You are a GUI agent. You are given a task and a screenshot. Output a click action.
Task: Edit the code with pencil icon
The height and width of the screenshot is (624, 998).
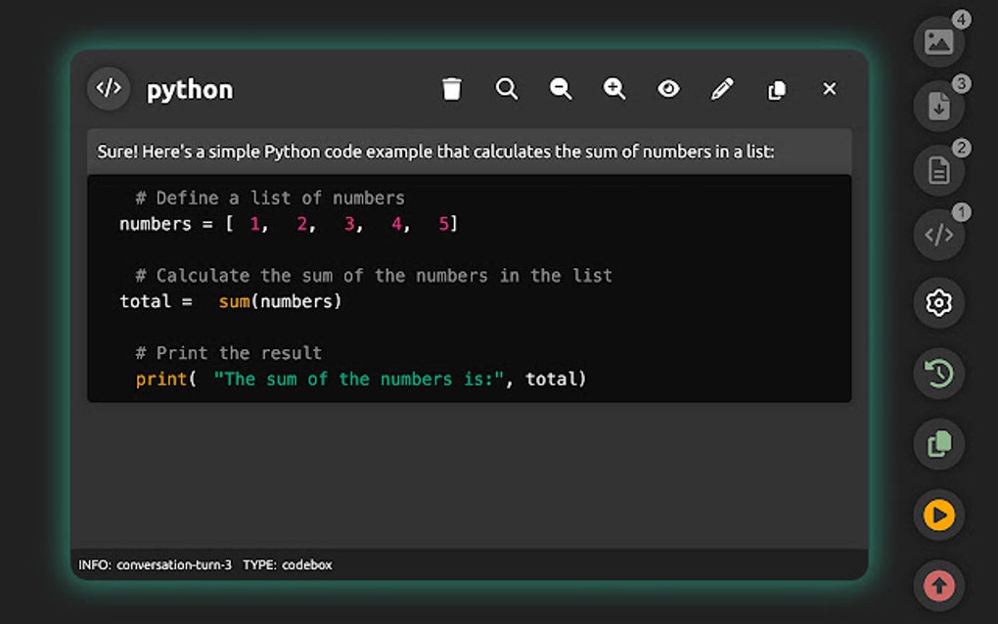coord(722,88)
